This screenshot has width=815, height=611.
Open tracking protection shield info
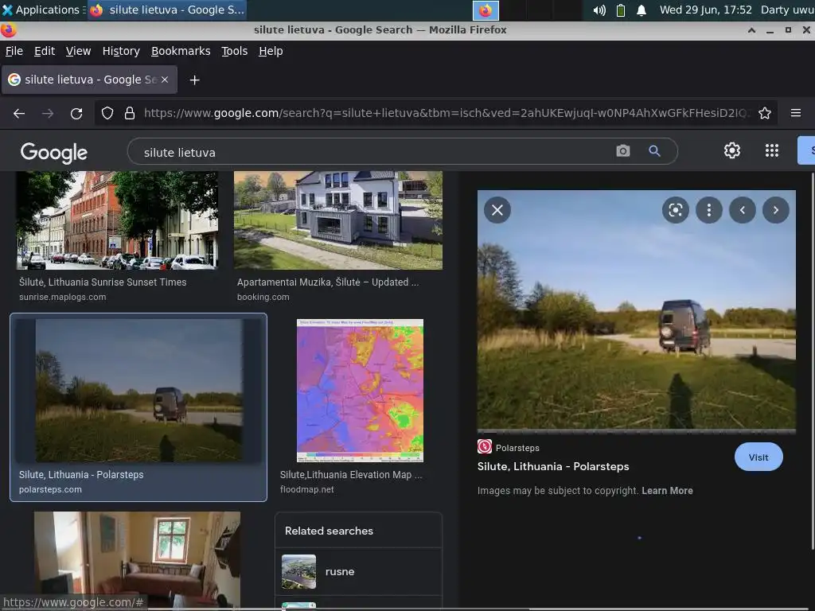(107, 113)
